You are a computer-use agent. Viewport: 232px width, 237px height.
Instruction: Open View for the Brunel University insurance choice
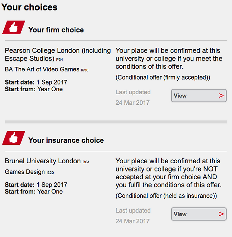pyautogui.click(x=199, y=214)
